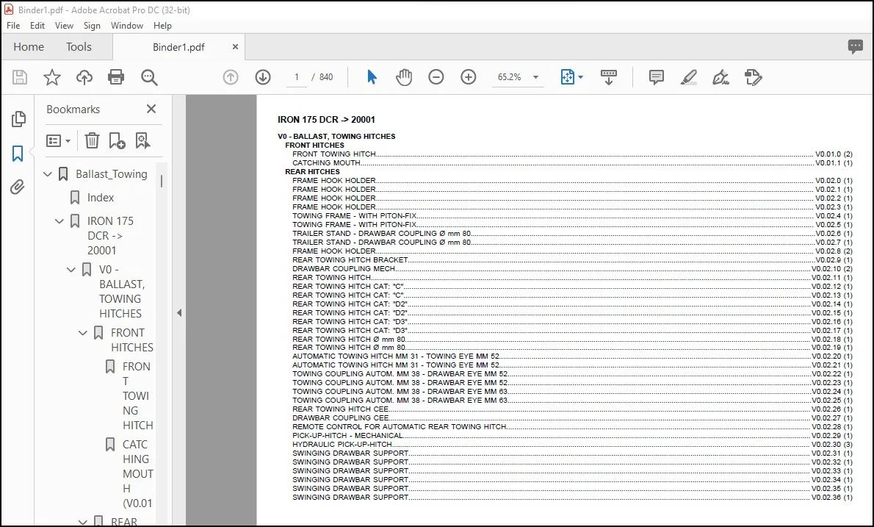Add a new bookmark icon

pos(117,140)
